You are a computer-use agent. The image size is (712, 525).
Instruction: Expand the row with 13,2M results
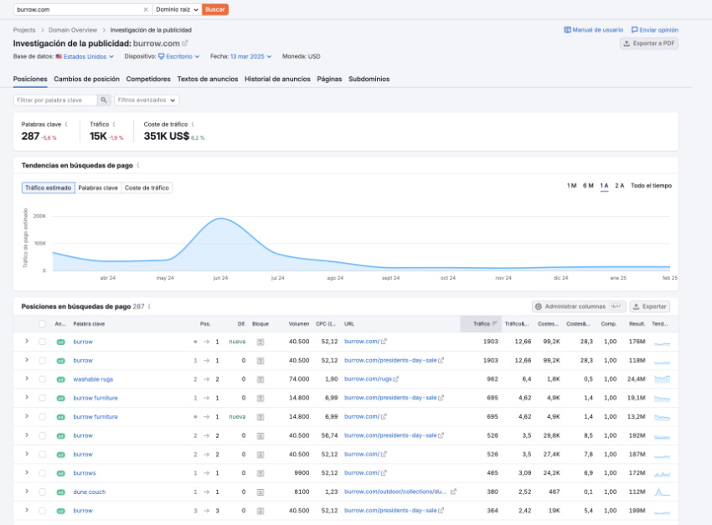pyautogui.click(x=27, y=416)
